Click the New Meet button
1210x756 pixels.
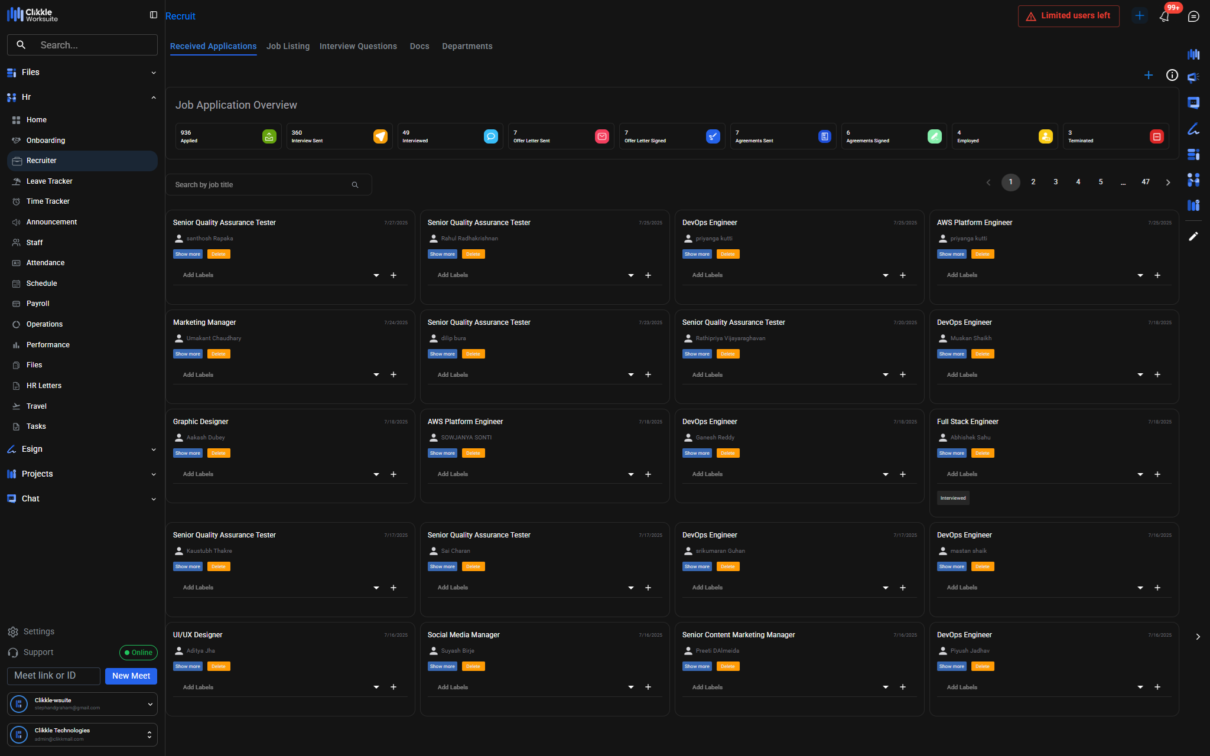click(131, 676)
